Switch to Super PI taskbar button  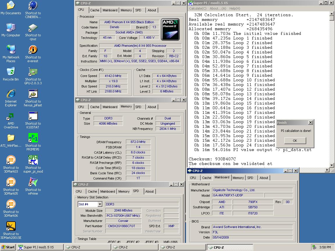point(40,247)
